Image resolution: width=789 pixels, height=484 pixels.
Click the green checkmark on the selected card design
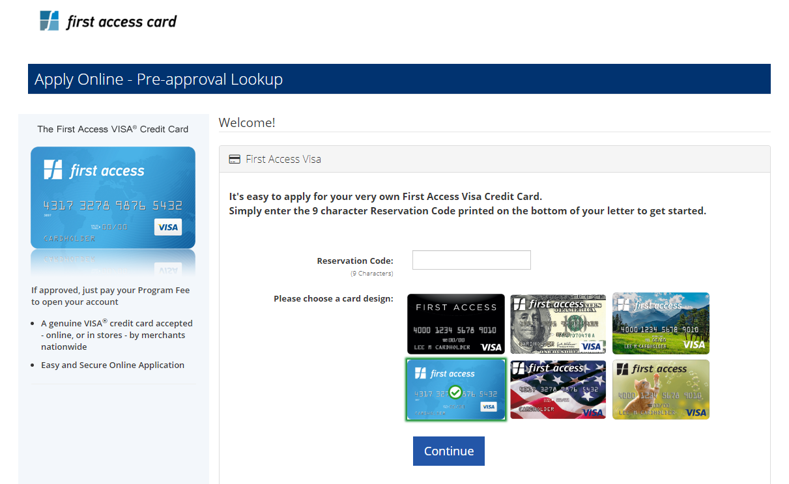tap(455, 392)
